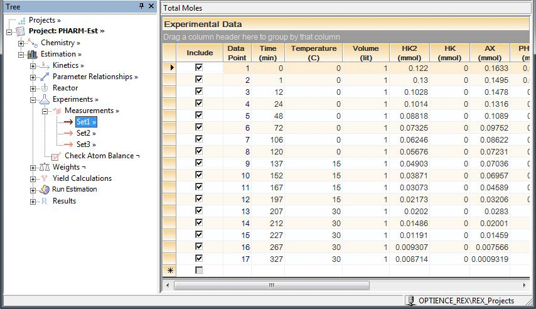Click the Kinetics arrow icon
Viewport: 536px width, 309px height.
45,65
